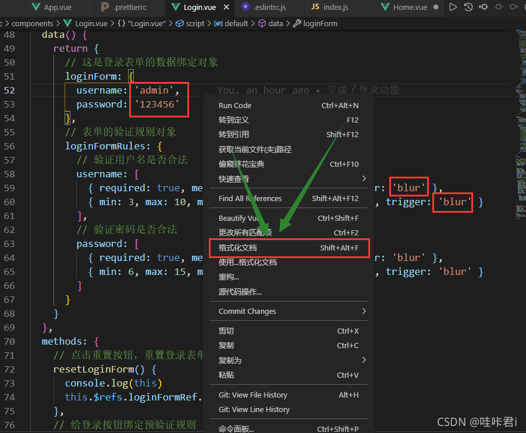Viewport: 526px width, 433px height.
Task: Choose 获取当前文件(夹)路径 entry
Action: [x=289, y=149]
